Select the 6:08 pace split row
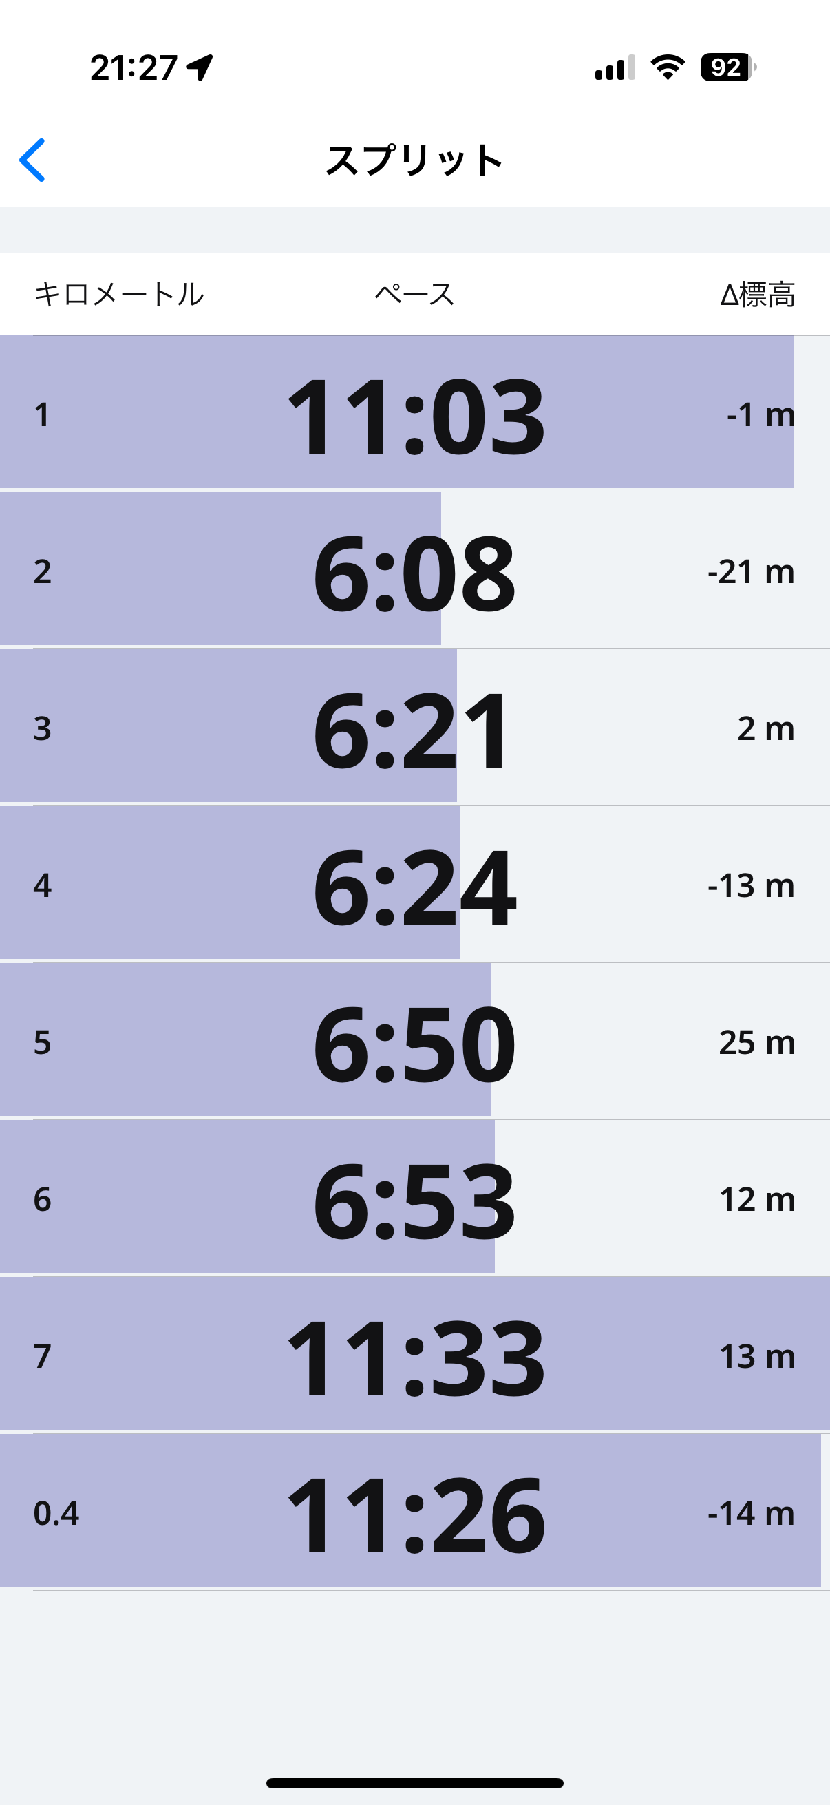830x1805 pixels. pos(414,572)
